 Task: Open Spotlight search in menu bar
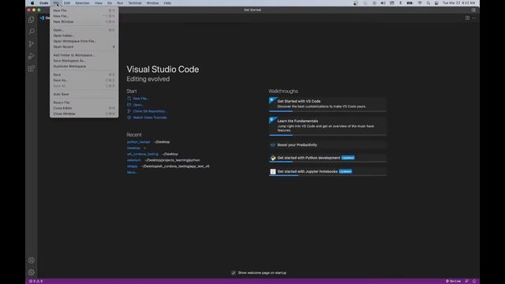[428, 3]
